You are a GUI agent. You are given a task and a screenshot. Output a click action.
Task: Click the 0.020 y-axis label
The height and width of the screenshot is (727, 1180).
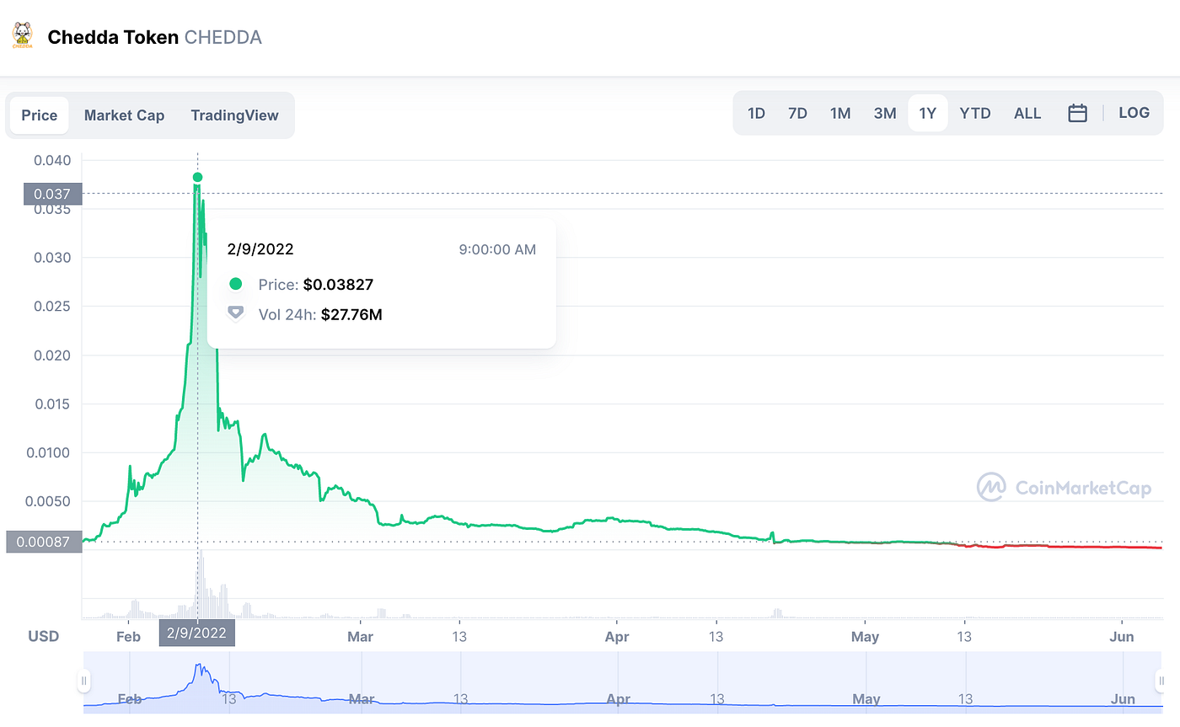tap(52, 355)
